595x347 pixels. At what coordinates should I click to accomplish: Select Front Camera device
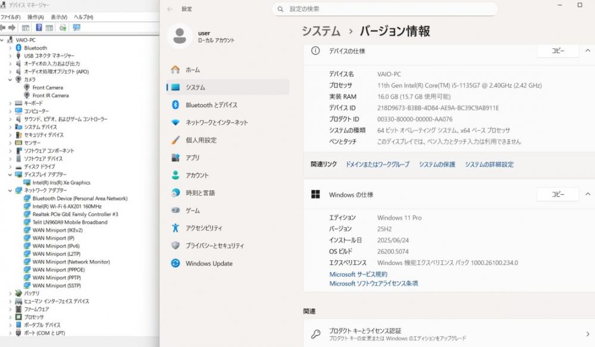pos(48,87)
